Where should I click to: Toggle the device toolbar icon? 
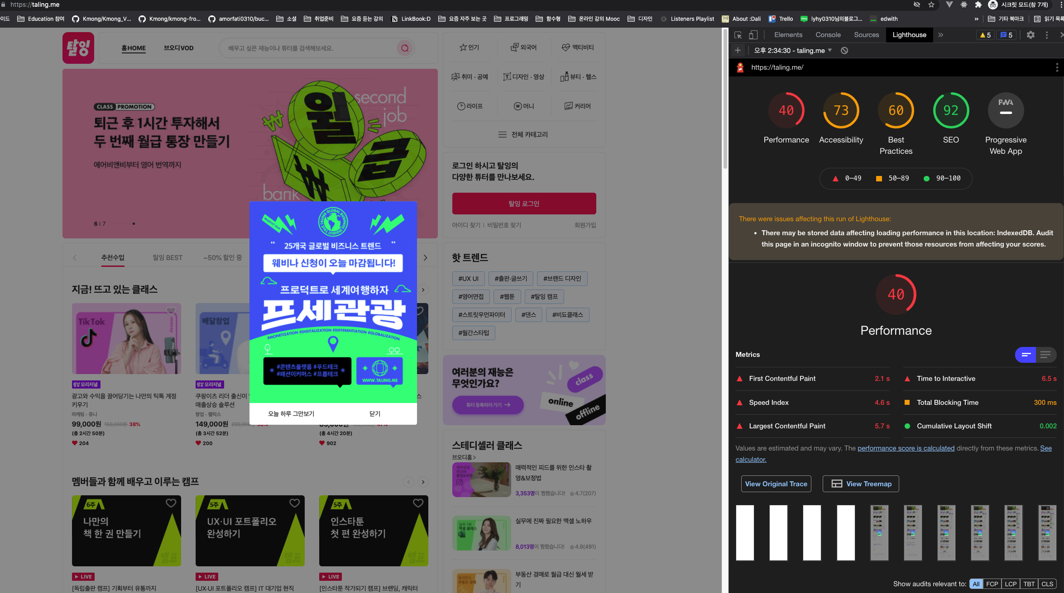point(753,35)
